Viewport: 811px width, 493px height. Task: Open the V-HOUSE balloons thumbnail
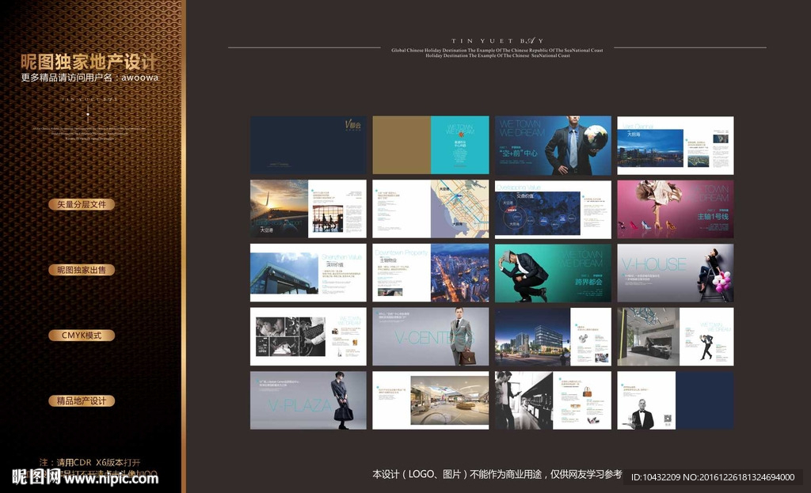click(675, 272)
